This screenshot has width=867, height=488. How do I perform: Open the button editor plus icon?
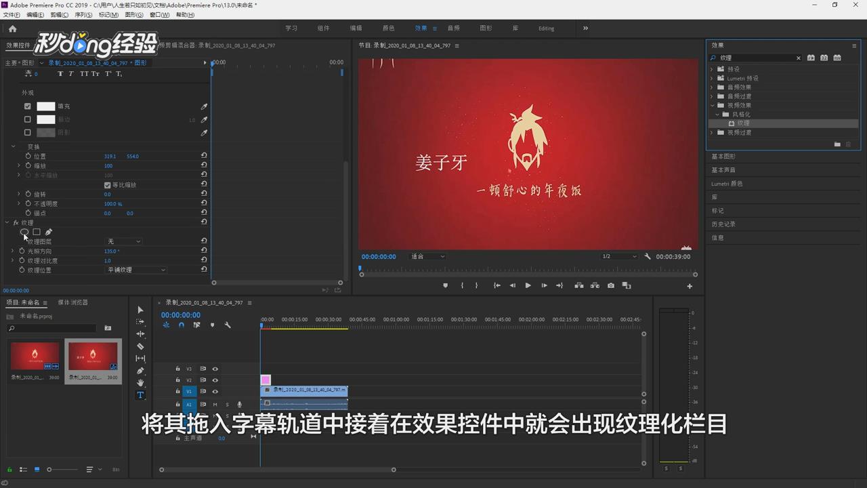click(x=690, y=286)
